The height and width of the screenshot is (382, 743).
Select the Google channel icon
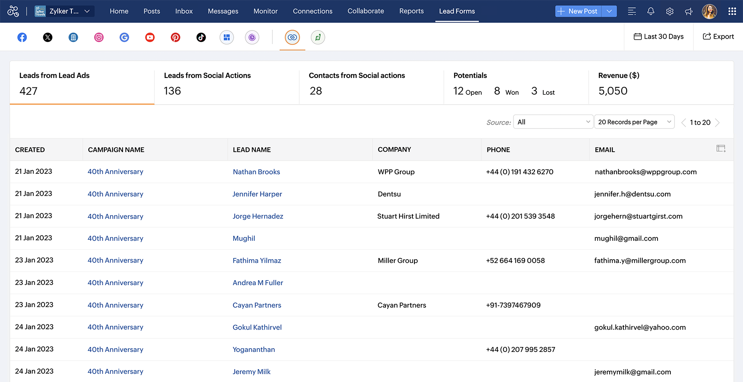tap(124, 37)
